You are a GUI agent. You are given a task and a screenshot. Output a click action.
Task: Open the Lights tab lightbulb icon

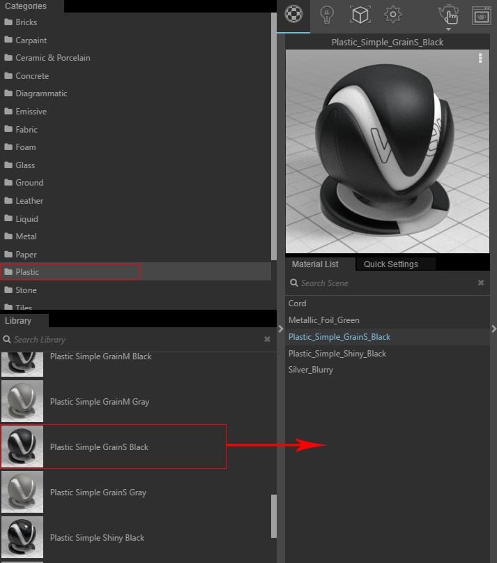(326, 15)
